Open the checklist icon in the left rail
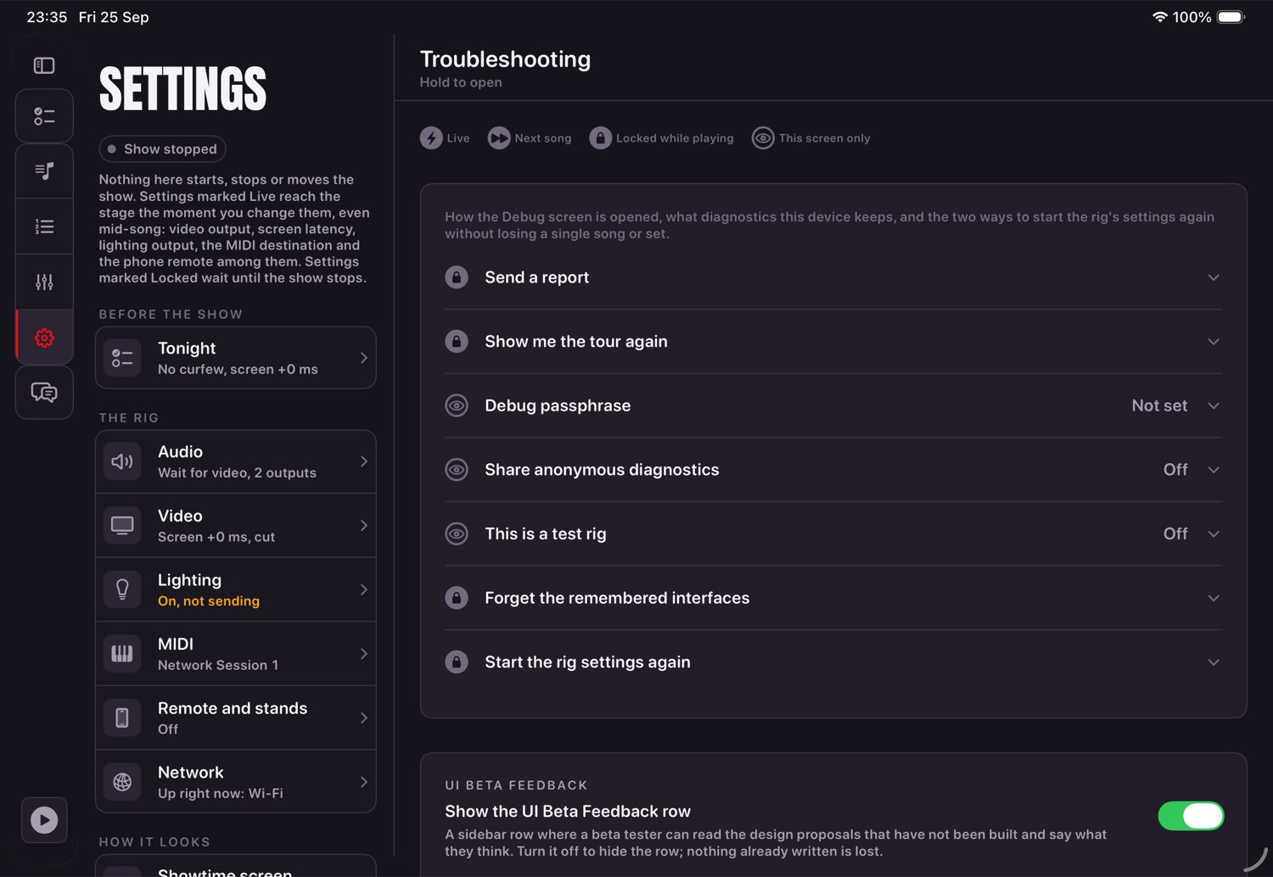Image resolution: width=1273 pixels, height=877 pixels. pos(44,116)
